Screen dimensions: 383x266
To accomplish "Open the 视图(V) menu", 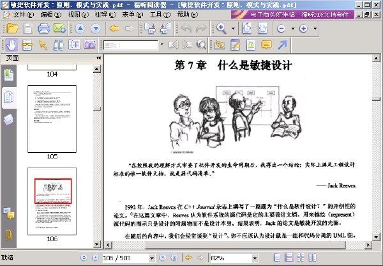I will 78,15.
